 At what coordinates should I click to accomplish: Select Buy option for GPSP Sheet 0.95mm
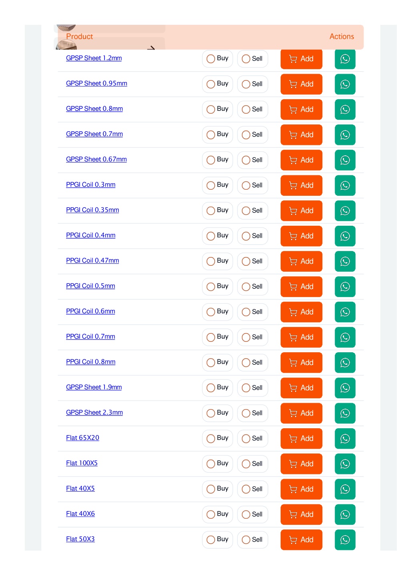pos(217,84)
